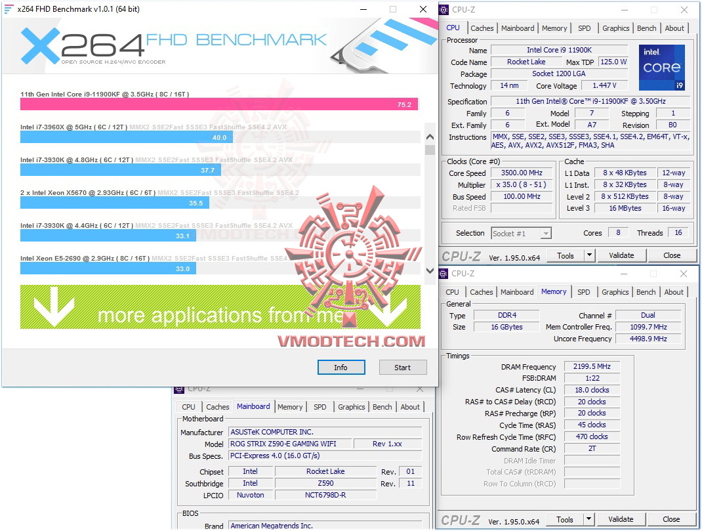Click the i7-3960X 40.0 result bar

pyautogui.click(x=126, y=137)
